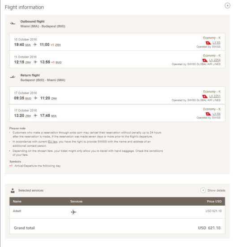Click the SWISS logo beside LX 2254
This screenshot has width=234, height=247.
point(205,60)
